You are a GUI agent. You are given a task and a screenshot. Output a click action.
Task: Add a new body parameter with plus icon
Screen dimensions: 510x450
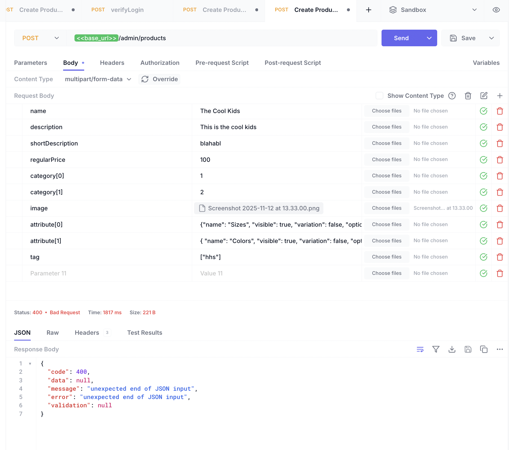pyautogui.click(x=500, y=96)
